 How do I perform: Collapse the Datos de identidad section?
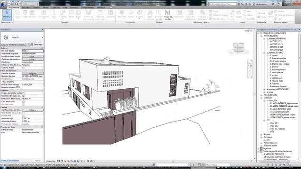pos(42,71)
